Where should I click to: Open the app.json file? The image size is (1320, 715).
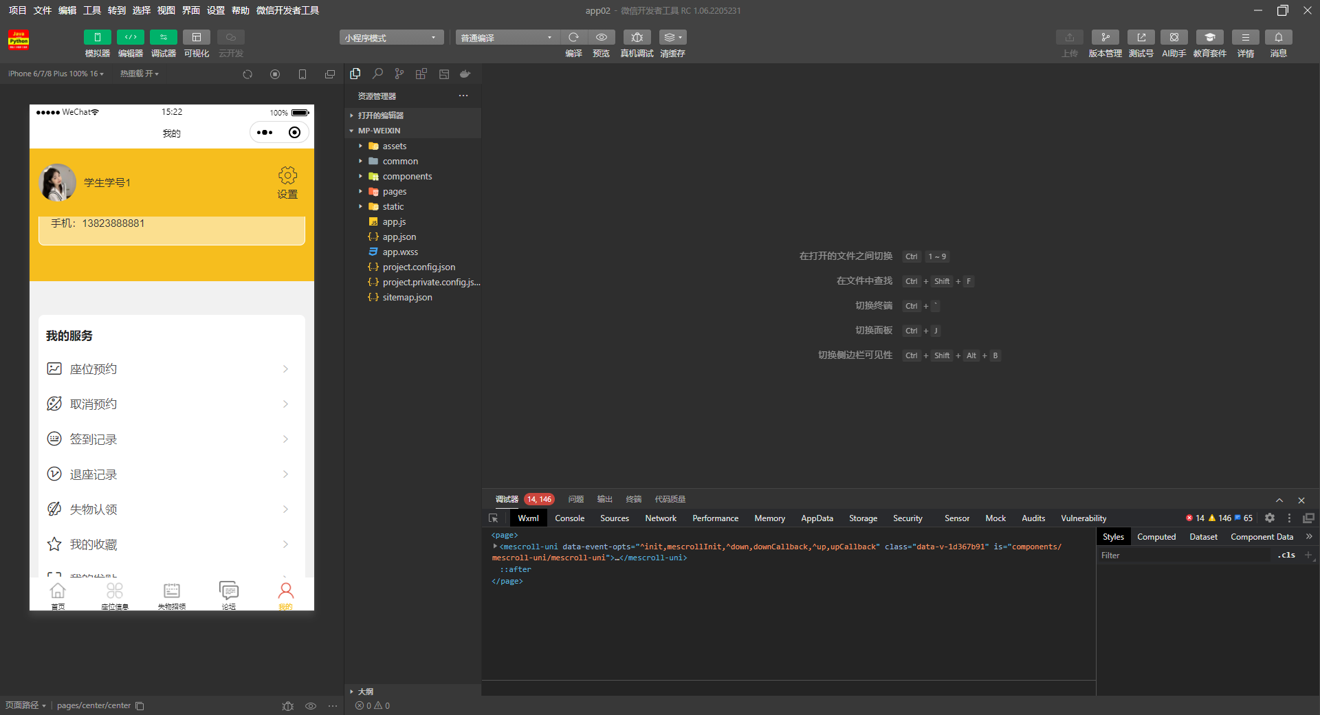pyautogui.click(x=412, y=236)
